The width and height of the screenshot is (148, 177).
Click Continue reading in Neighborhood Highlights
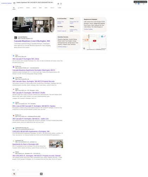pos(88,29)
